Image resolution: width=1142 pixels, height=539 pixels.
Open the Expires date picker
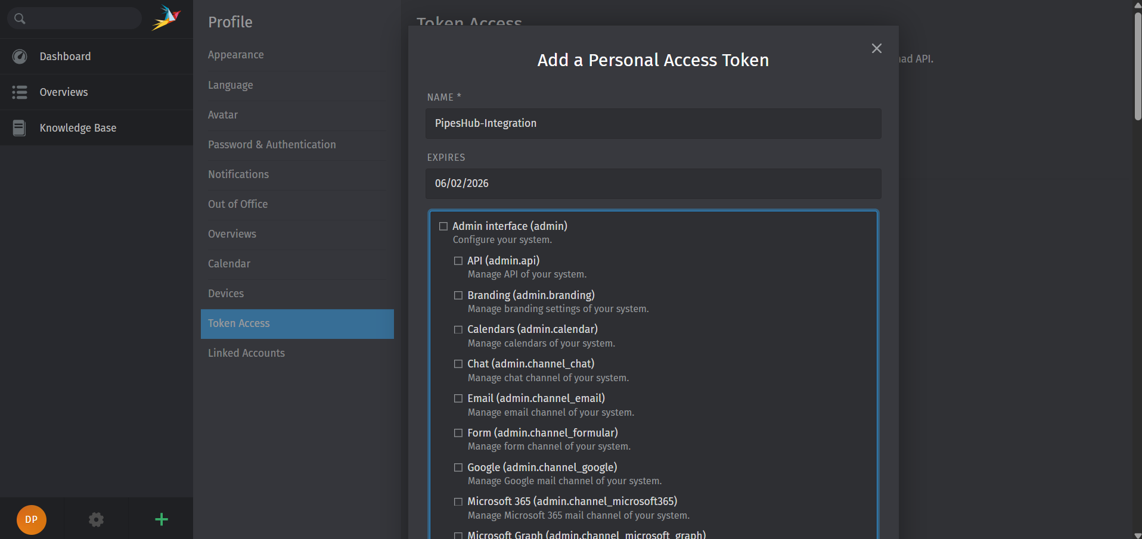[653, 183]
